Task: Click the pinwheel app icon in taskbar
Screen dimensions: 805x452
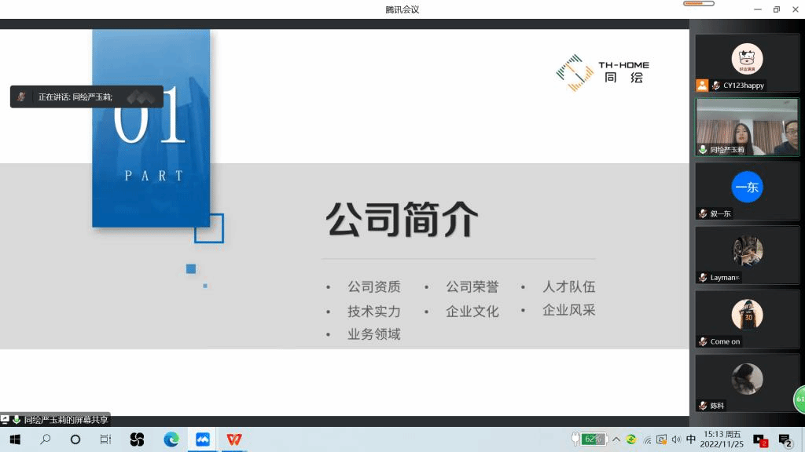Action: [138, 439]
